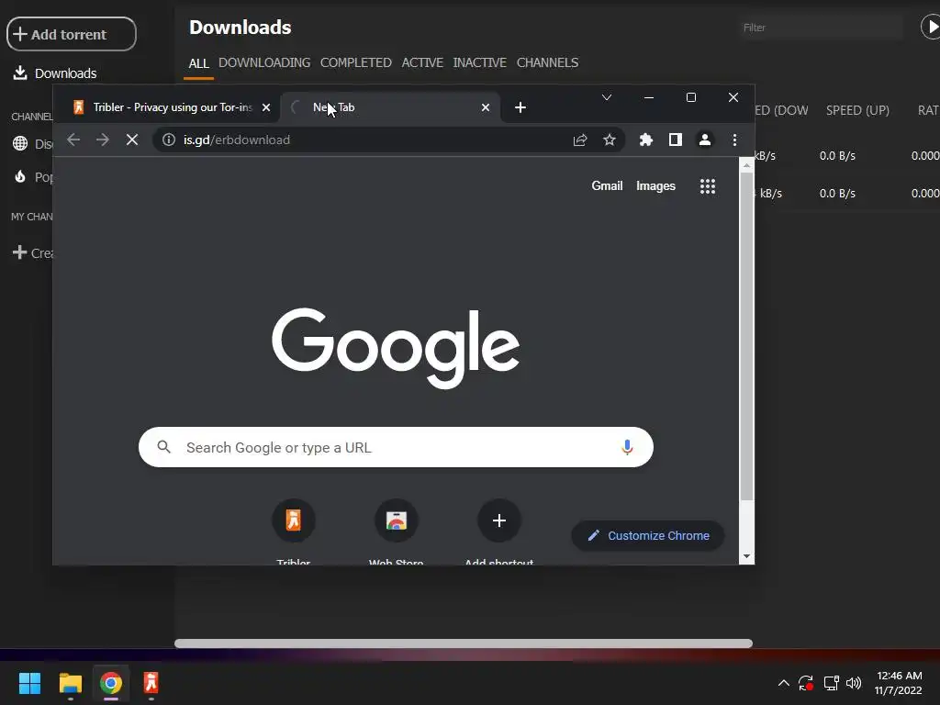Click Chrome vertical scrollbar thumb
This screenshot has height=705, width=940.
click(746, 336)
